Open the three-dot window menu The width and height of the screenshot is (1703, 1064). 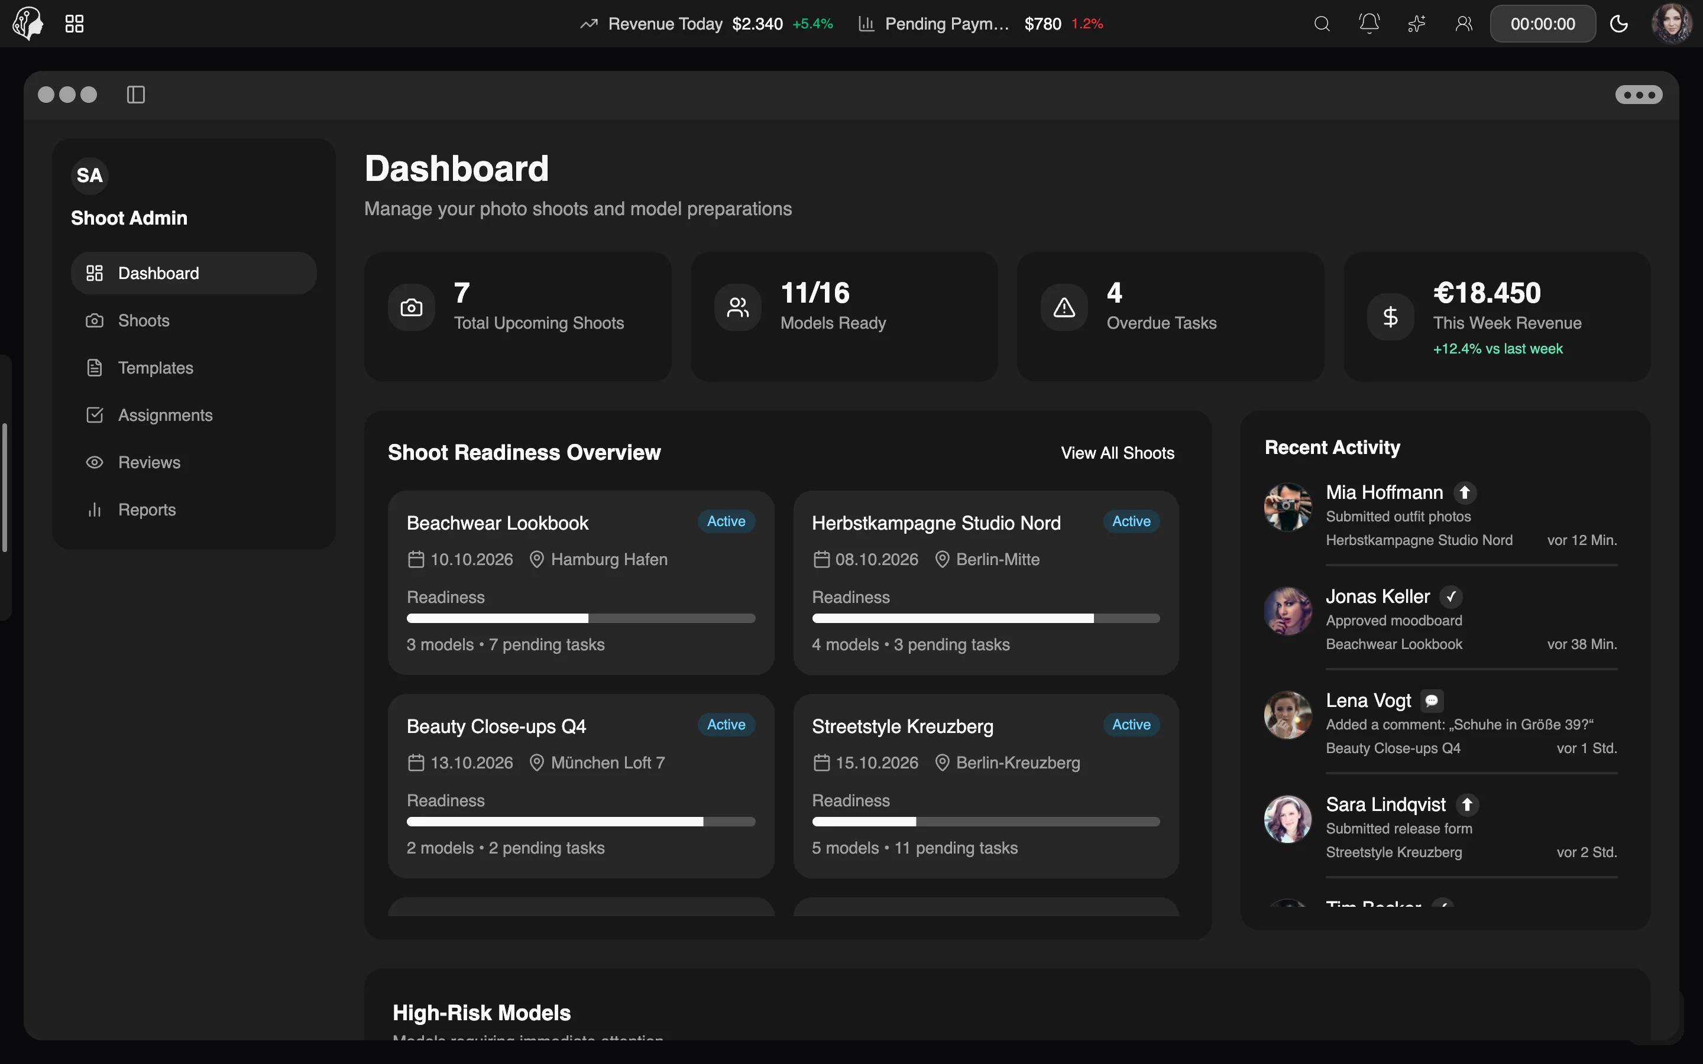1639,95
